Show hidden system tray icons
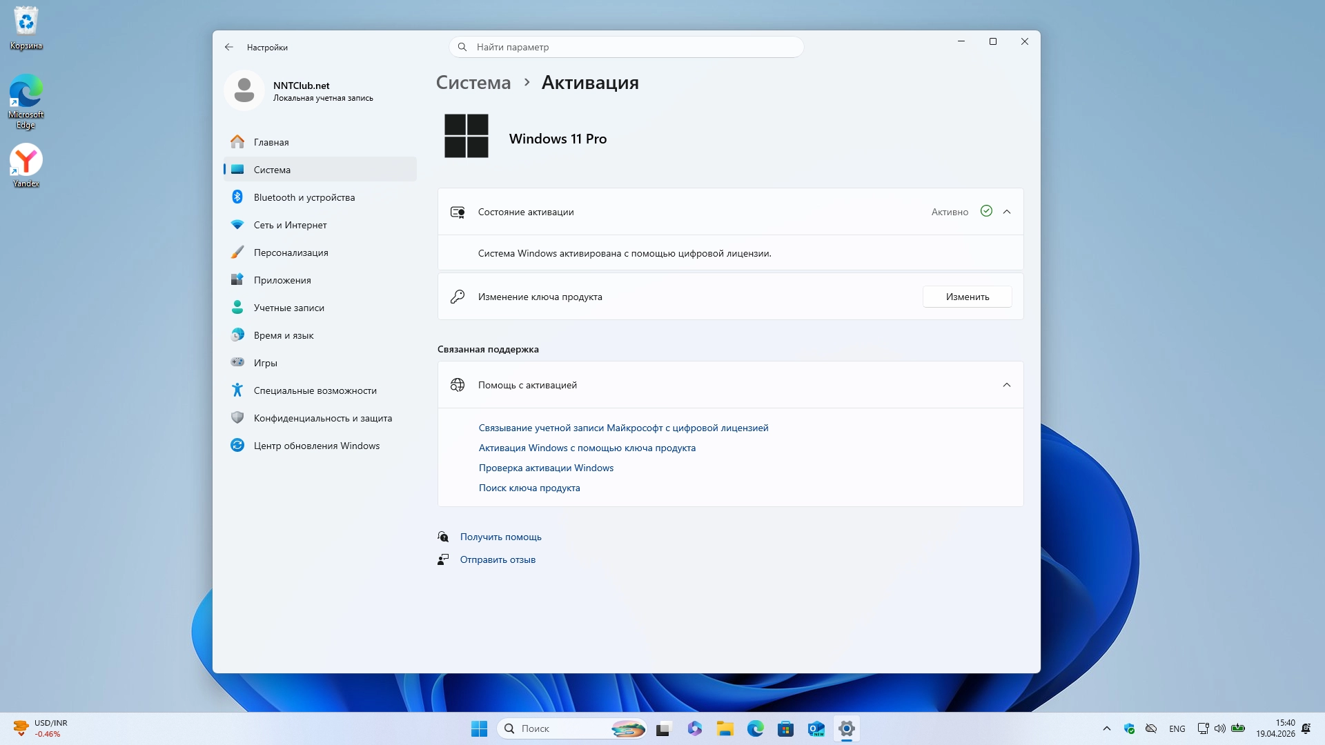This screenshot has width=1325, height=745. pos(1107,728)
